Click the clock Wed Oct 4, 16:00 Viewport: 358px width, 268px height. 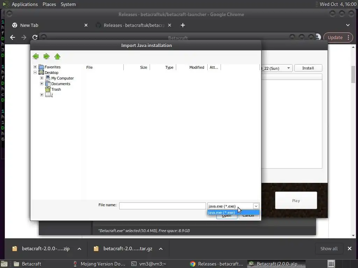338,4
